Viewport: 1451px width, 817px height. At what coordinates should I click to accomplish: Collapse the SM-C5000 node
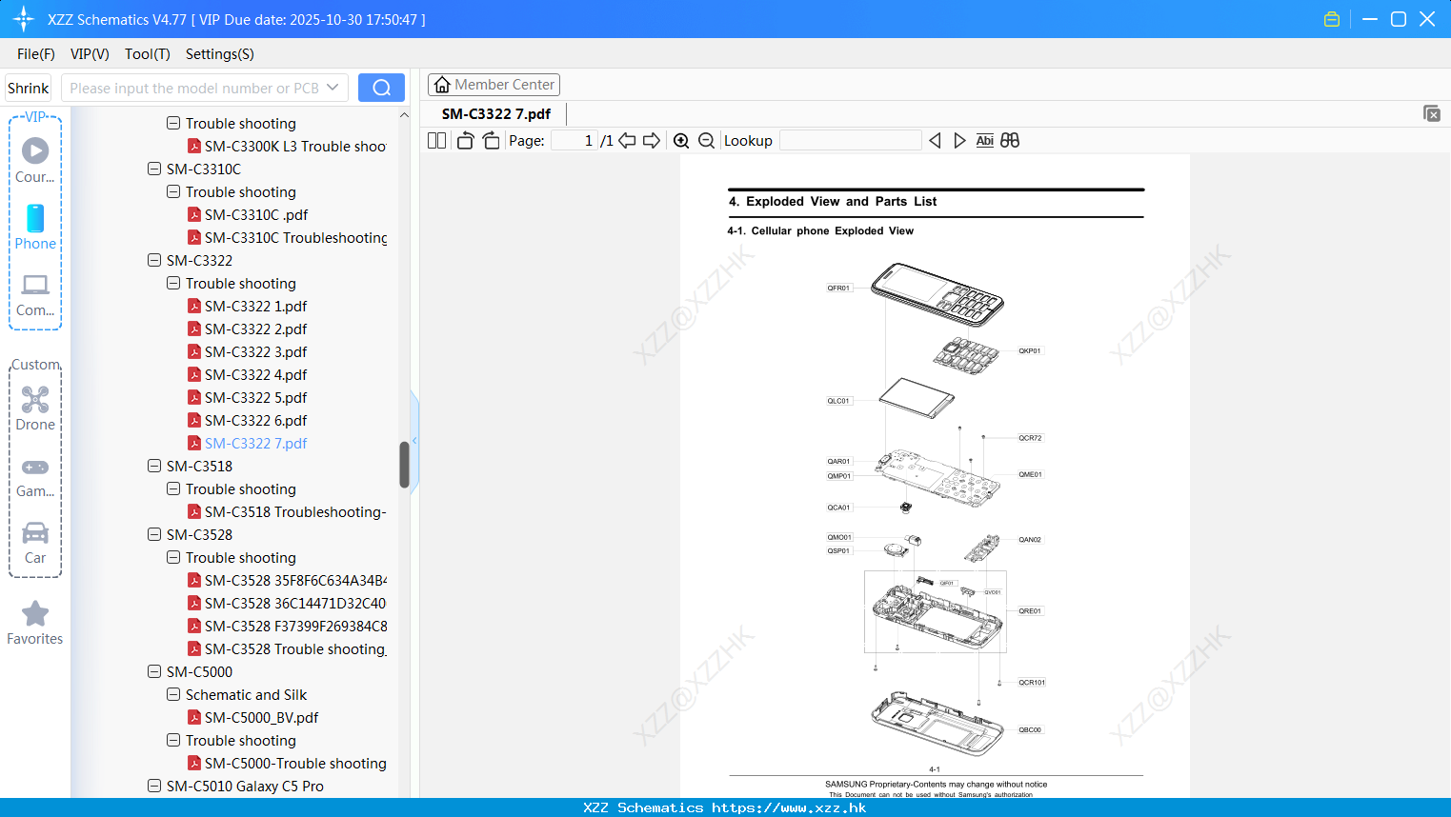tap(154, 672)
